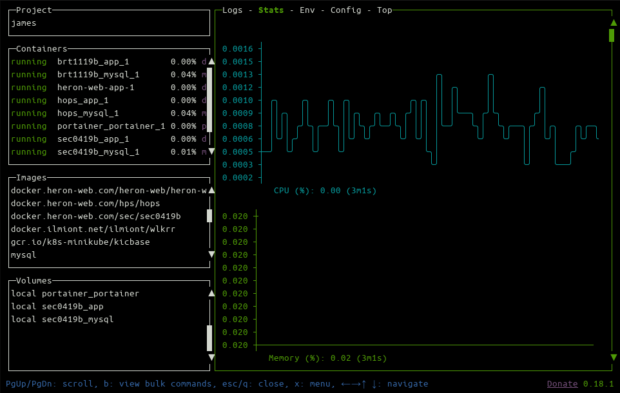Click the Images list scrollbar thumb
This screenshot has height=393, width=620.
209,216
